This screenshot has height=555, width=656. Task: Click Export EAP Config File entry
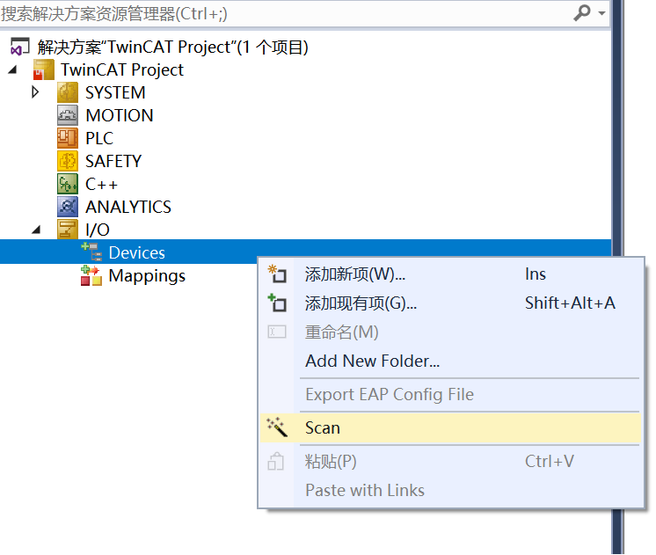[450, 395]
